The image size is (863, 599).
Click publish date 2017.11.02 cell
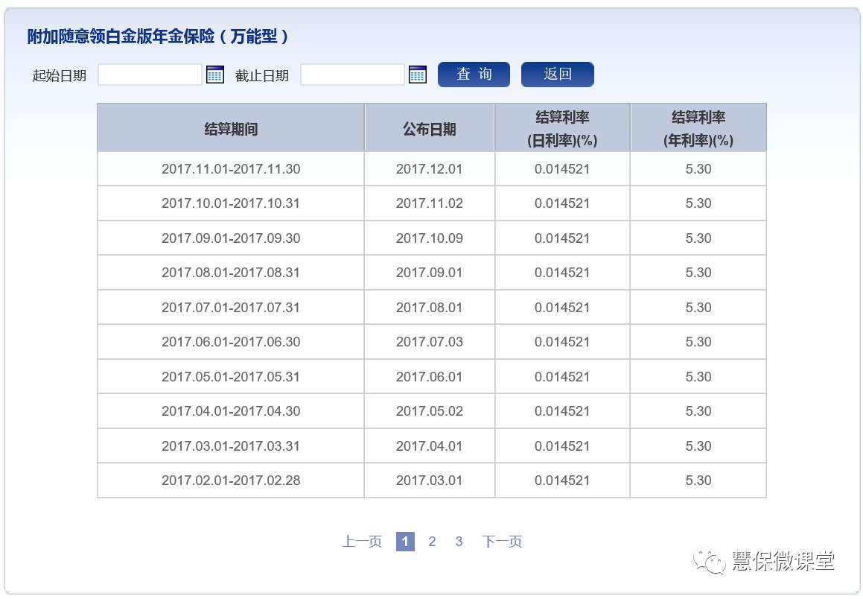tap(430, 203)
